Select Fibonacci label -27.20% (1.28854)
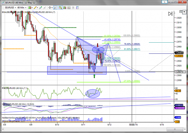188x133 pixels. click(x=132, y=81)
